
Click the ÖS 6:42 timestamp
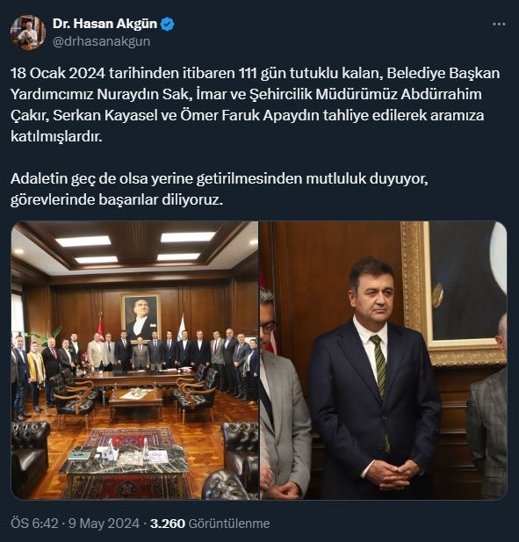[34, 524]
